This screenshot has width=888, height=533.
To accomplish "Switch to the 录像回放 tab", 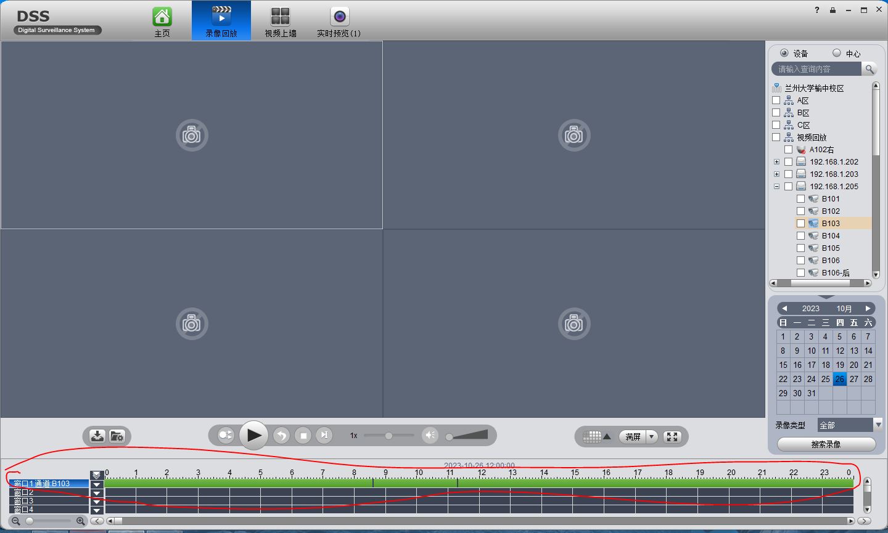I will coord(221,21).
